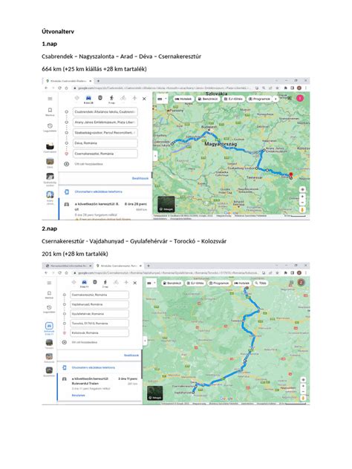Filter by EJ-töltés chip in Day 1 map
Image resolution: width=352 pixels, height=469 pixels.
(233, 99)
